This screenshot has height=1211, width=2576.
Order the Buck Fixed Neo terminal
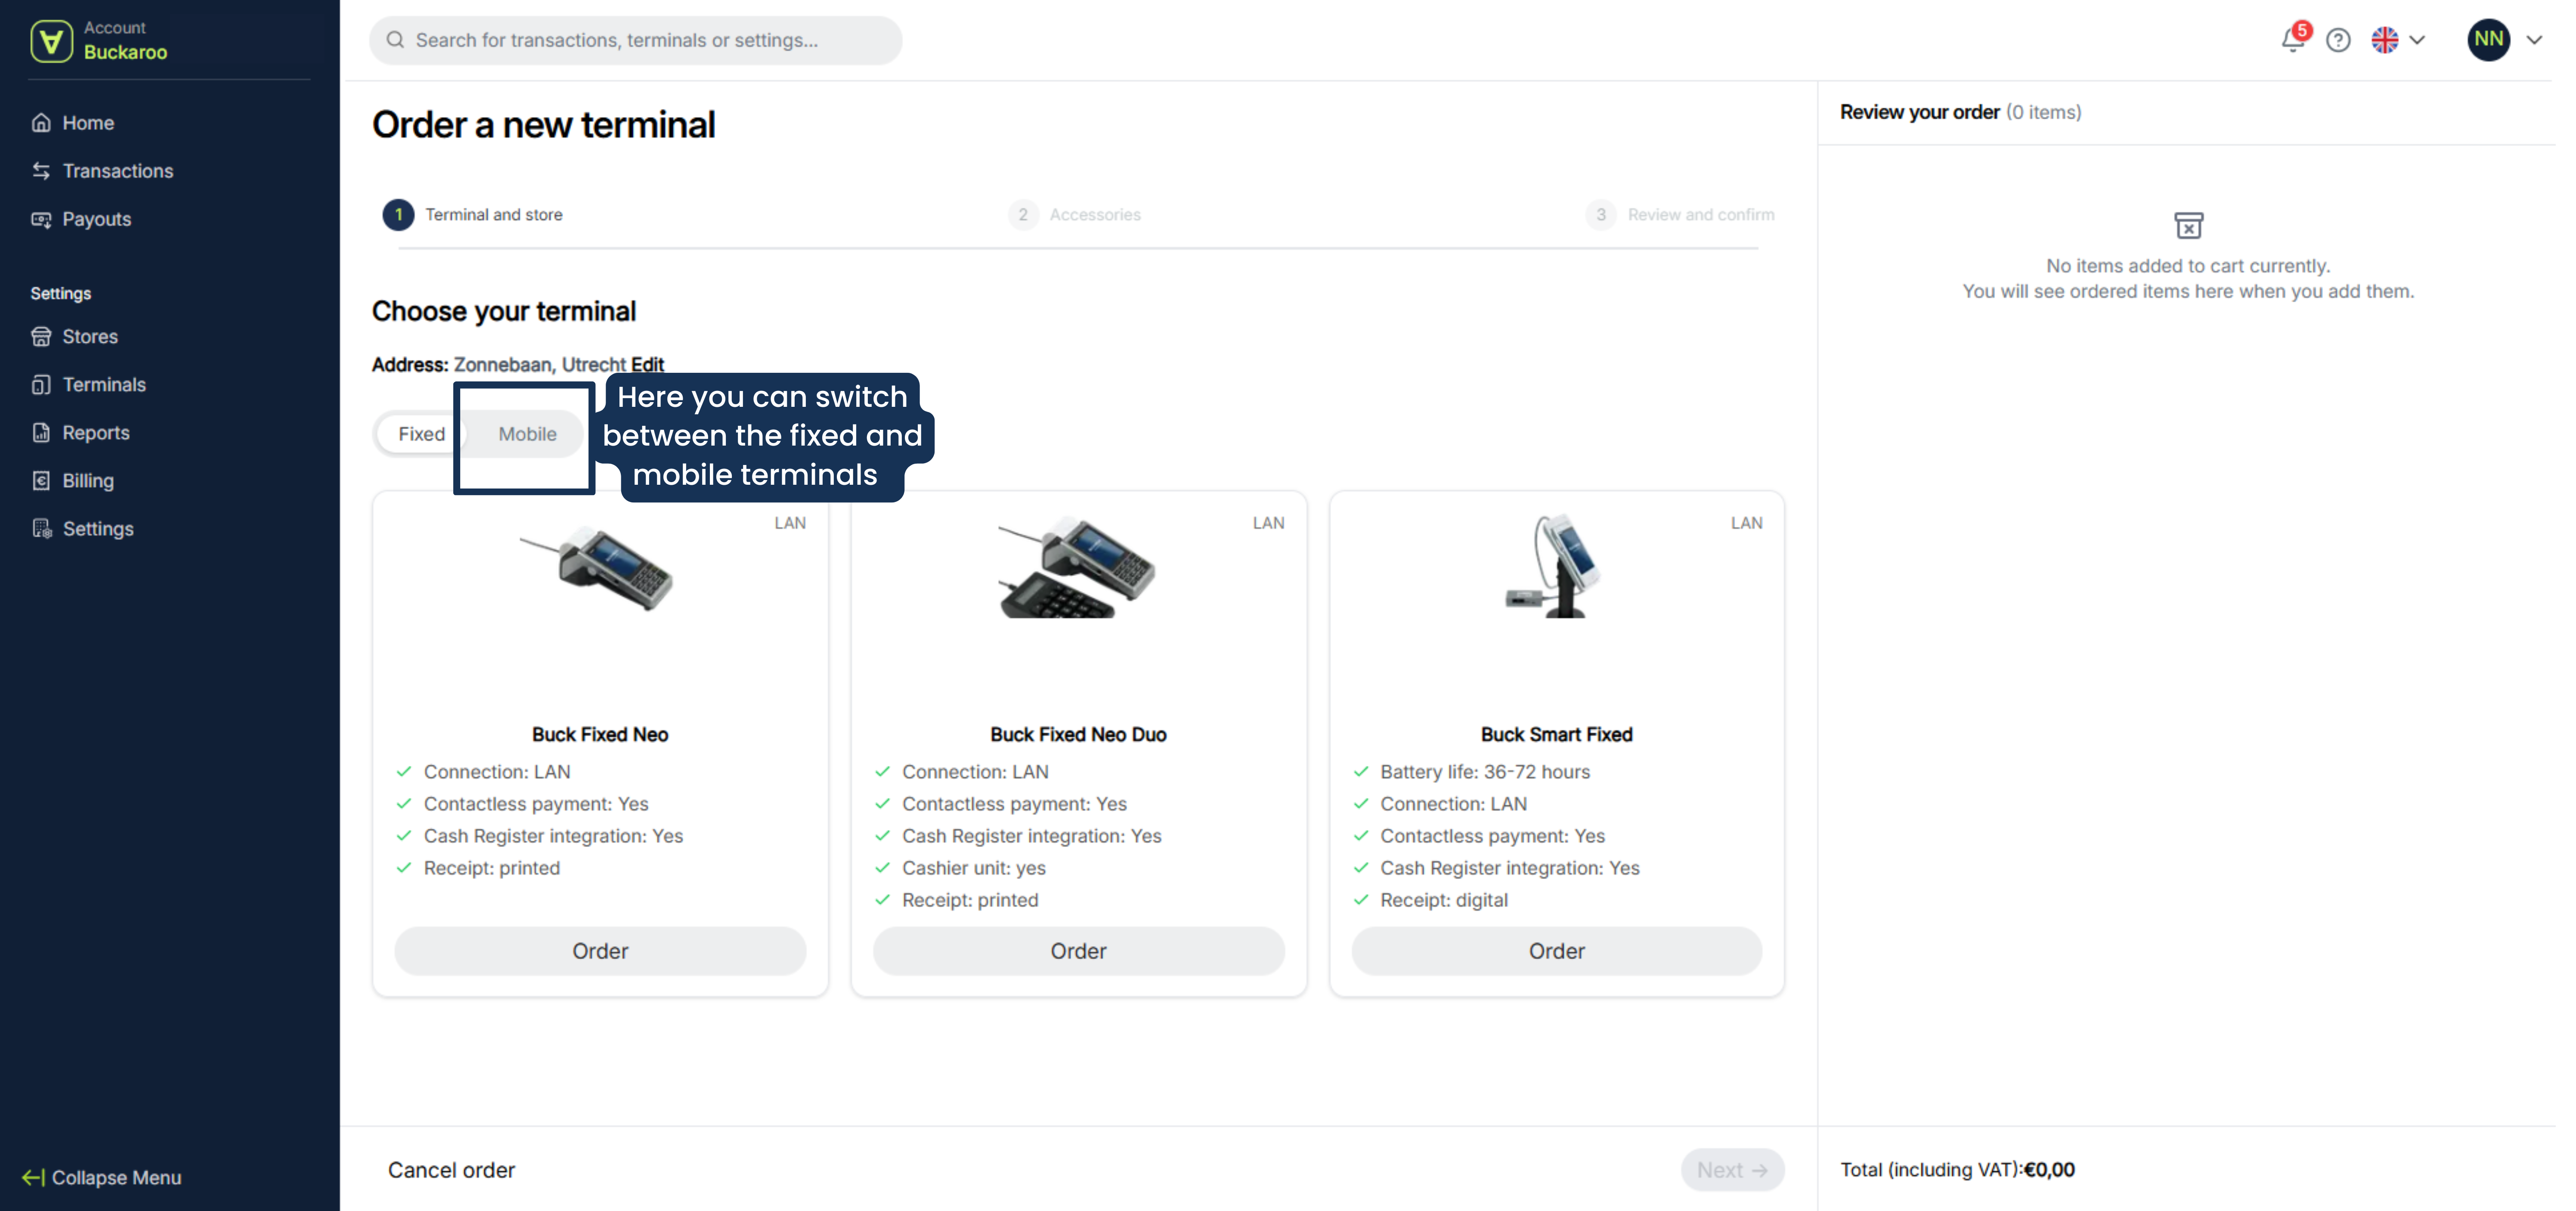600,951
